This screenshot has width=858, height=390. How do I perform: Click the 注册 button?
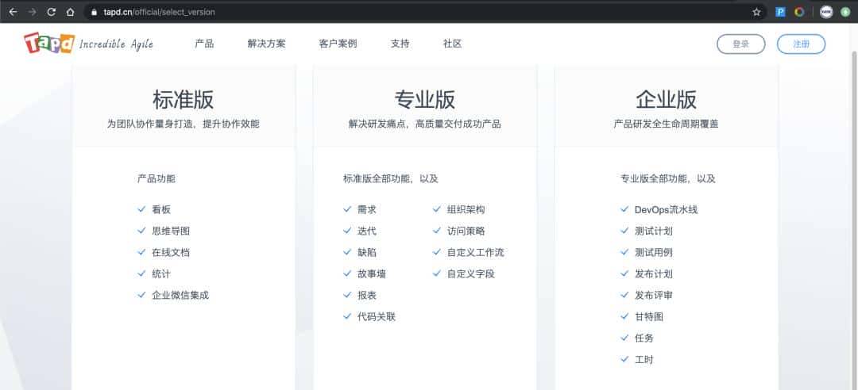(801, 44)
